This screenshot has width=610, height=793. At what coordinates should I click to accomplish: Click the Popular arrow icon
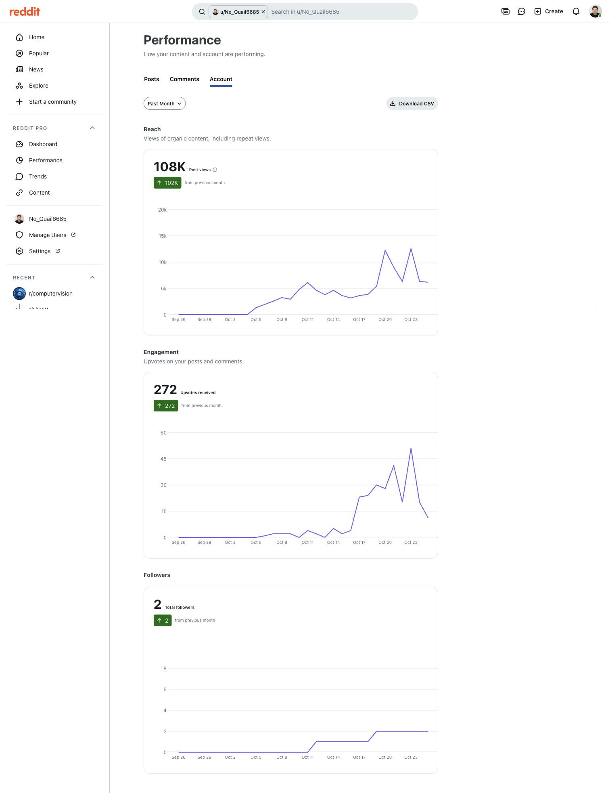pos(19,53)
